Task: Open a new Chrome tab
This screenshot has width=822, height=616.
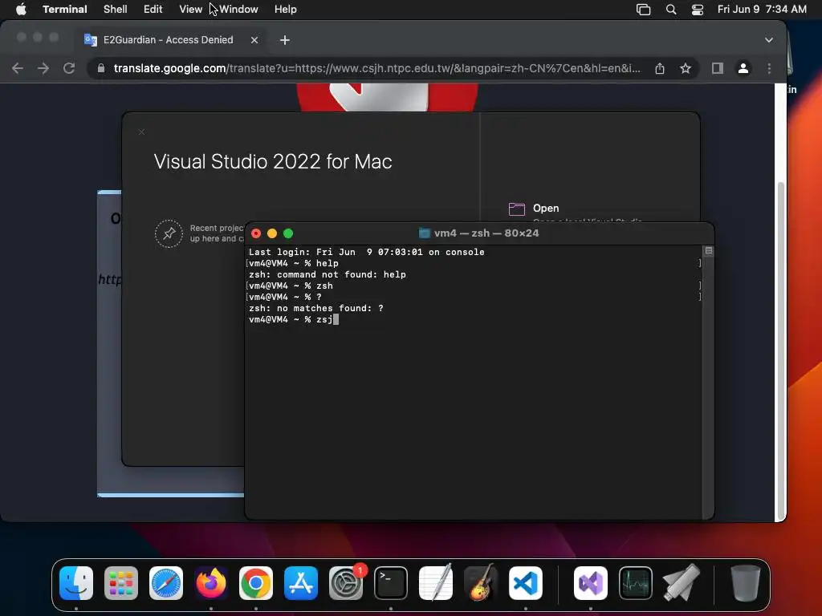Action: [x=285, y=40]
